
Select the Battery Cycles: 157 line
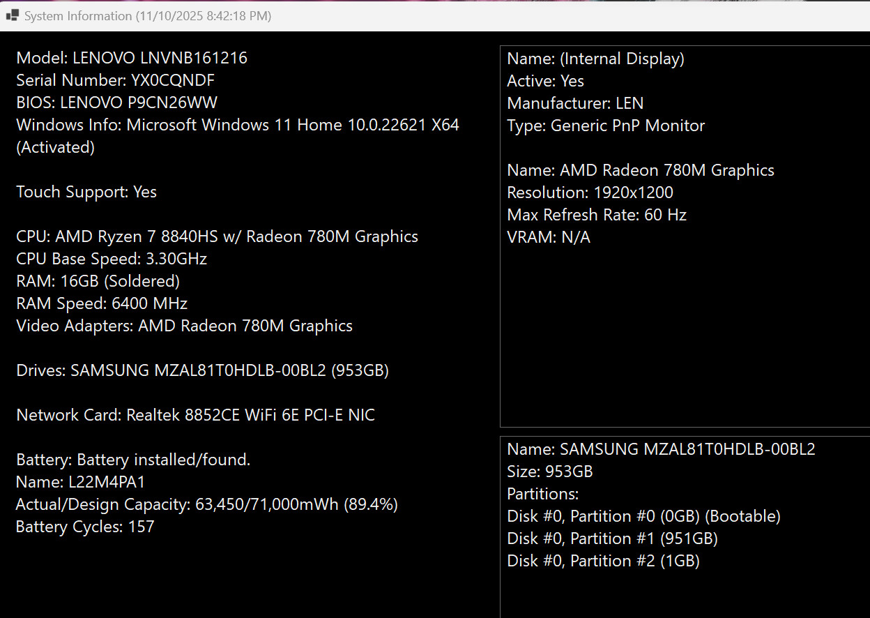coord(85,527)
